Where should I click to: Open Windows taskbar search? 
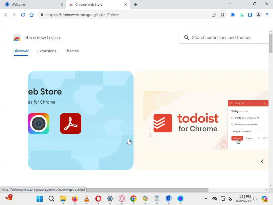point(51,199)
